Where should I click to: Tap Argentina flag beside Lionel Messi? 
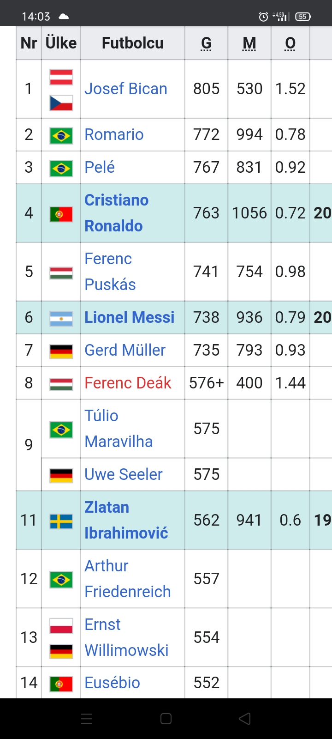click(61, 318)
